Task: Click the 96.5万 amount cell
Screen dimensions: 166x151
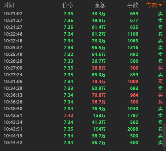Action: (x=99, y=48)
